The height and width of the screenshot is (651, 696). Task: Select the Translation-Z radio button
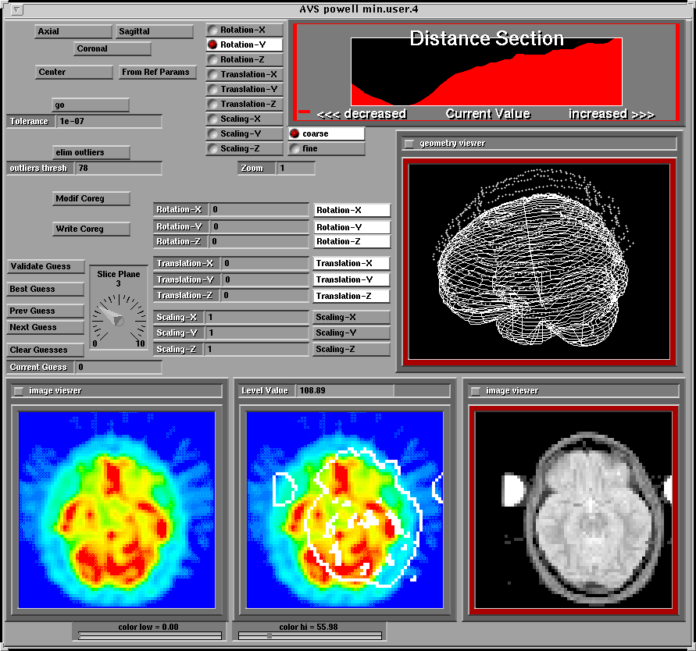coord(212,105)
